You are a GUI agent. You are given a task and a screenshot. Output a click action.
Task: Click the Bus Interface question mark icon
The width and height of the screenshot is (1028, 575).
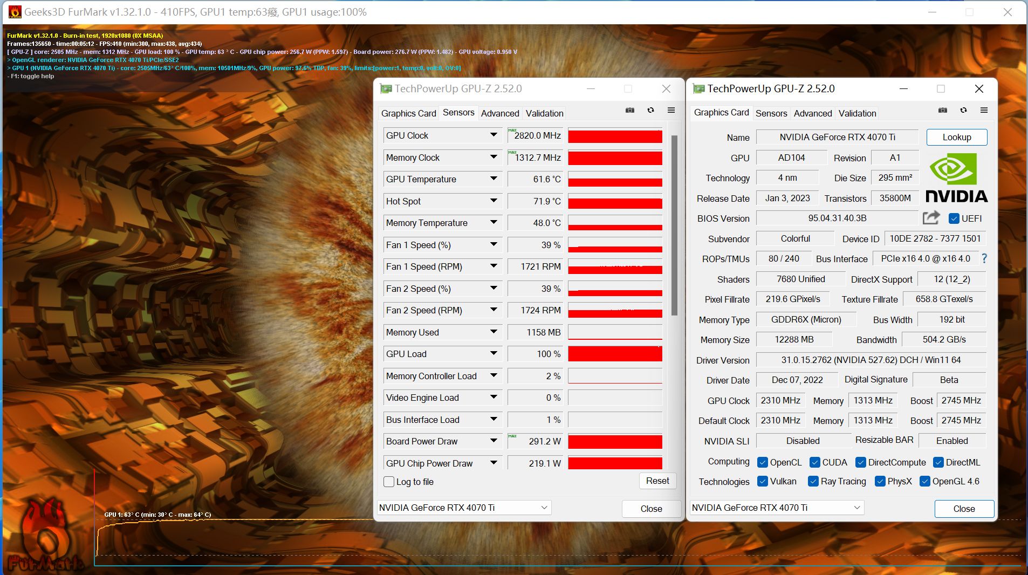(984, 258)
